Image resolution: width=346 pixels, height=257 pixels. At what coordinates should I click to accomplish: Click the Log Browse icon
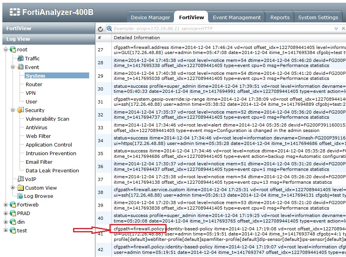pos(20,196)
